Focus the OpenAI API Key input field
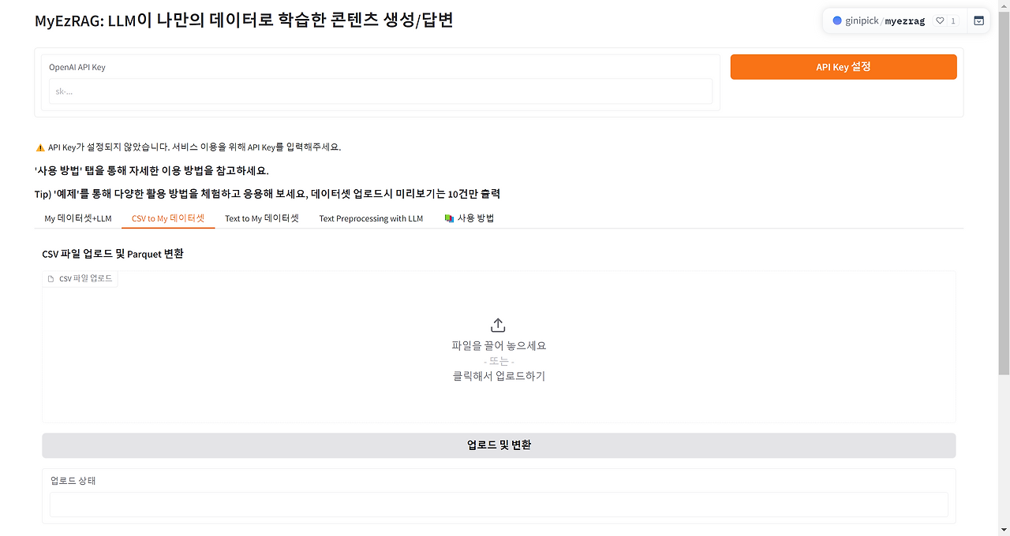The image size is (1010, 536). pos(380,91)
